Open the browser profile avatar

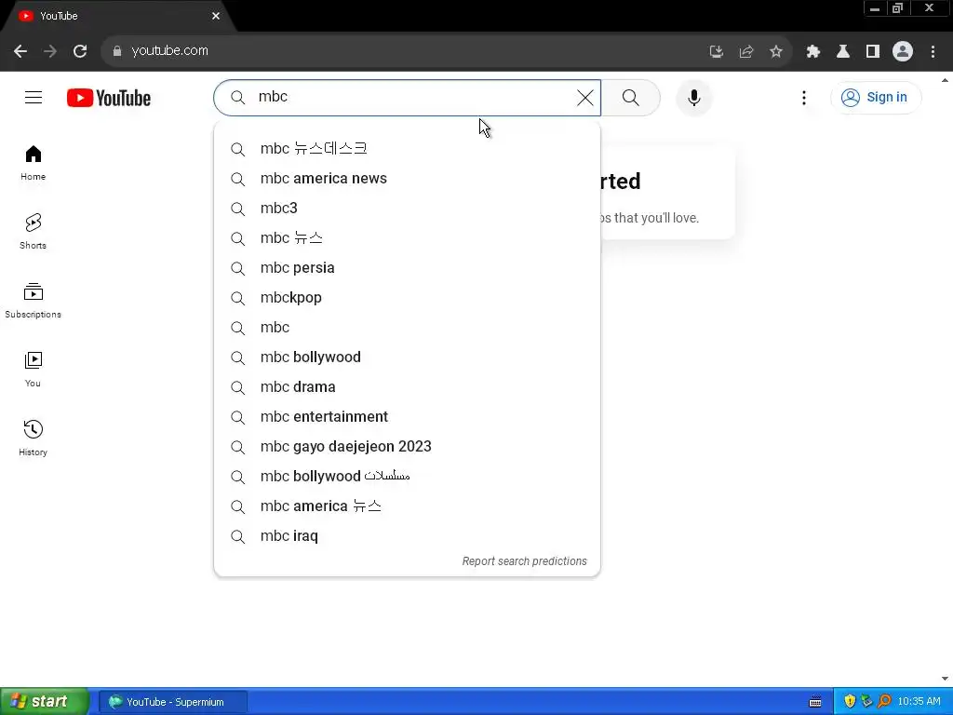tap(903, 51)
